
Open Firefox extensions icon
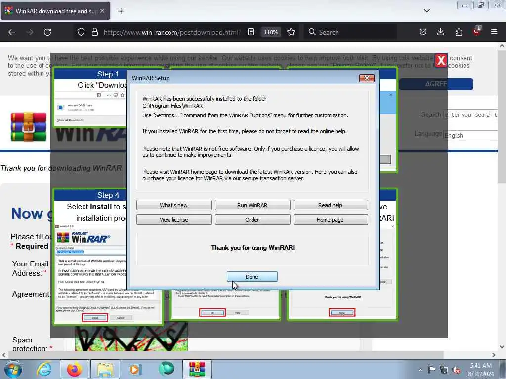click(x=459, y=32)
